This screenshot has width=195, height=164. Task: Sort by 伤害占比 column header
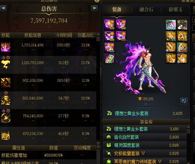point(86,35)
